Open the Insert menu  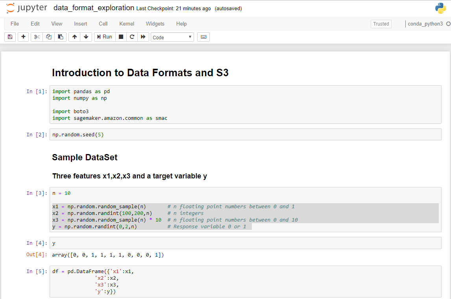(x=81, y=24)
